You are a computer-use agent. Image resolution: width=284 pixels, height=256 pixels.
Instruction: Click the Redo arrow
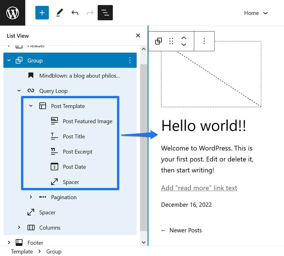(90, 13)
